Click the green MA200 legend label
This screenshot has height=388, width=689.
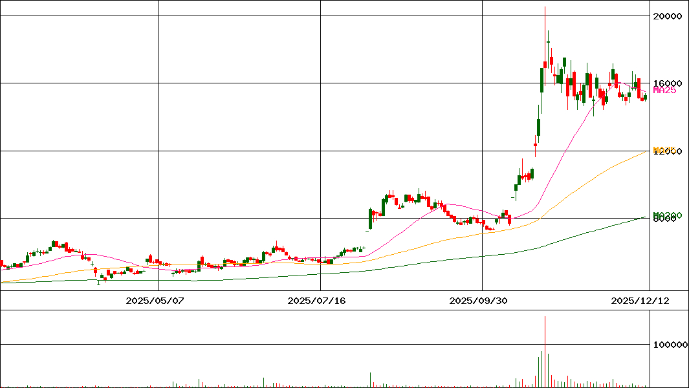tap(666, 215)
